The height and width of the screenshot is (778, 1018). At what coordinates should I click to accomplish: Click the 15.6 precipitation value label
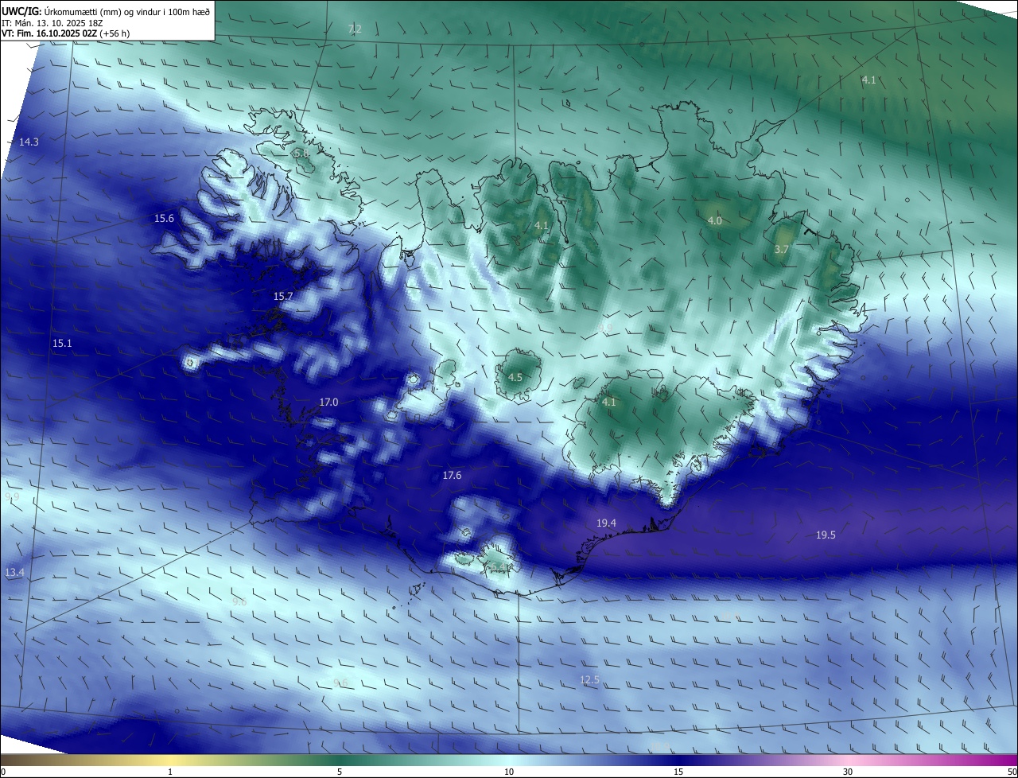[x=164, y=218]
